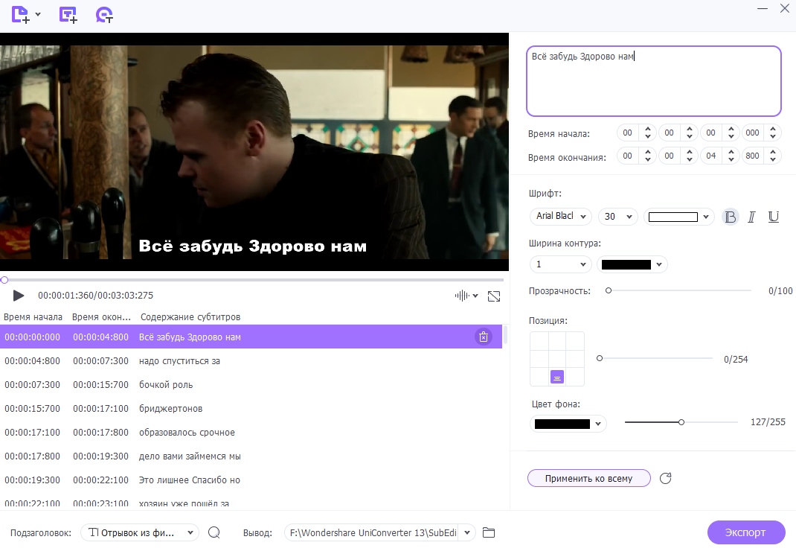Click the Время начала column header

(33, 316)
